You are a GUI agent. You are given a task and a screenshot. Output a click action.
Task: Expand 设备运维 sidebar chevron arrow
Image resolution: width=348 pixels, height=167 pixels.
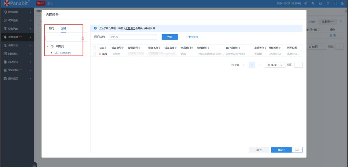(x=30, y=37)
